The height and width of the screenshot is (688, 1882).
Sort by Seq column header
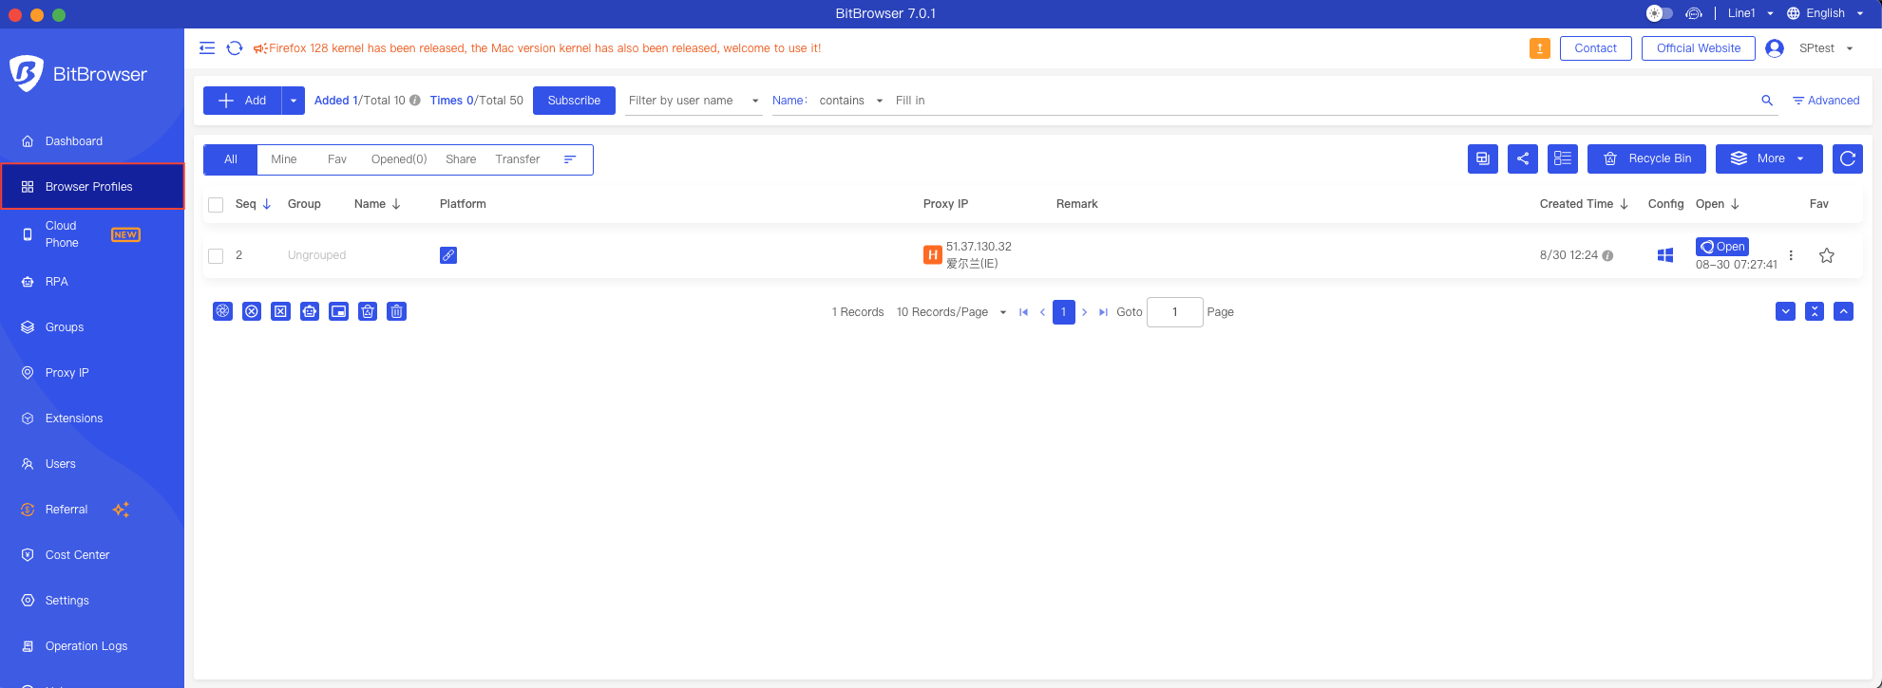(253, 204)
